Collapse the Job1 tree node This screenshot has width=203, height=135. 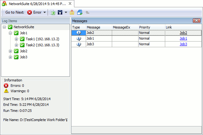(x=10, y=33)
